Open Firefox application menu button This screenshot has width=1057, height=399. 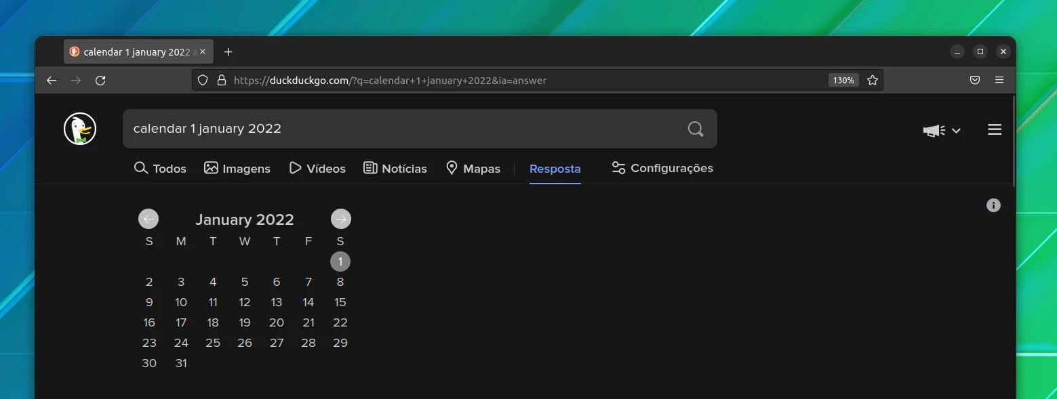click(x=999, y=80)
